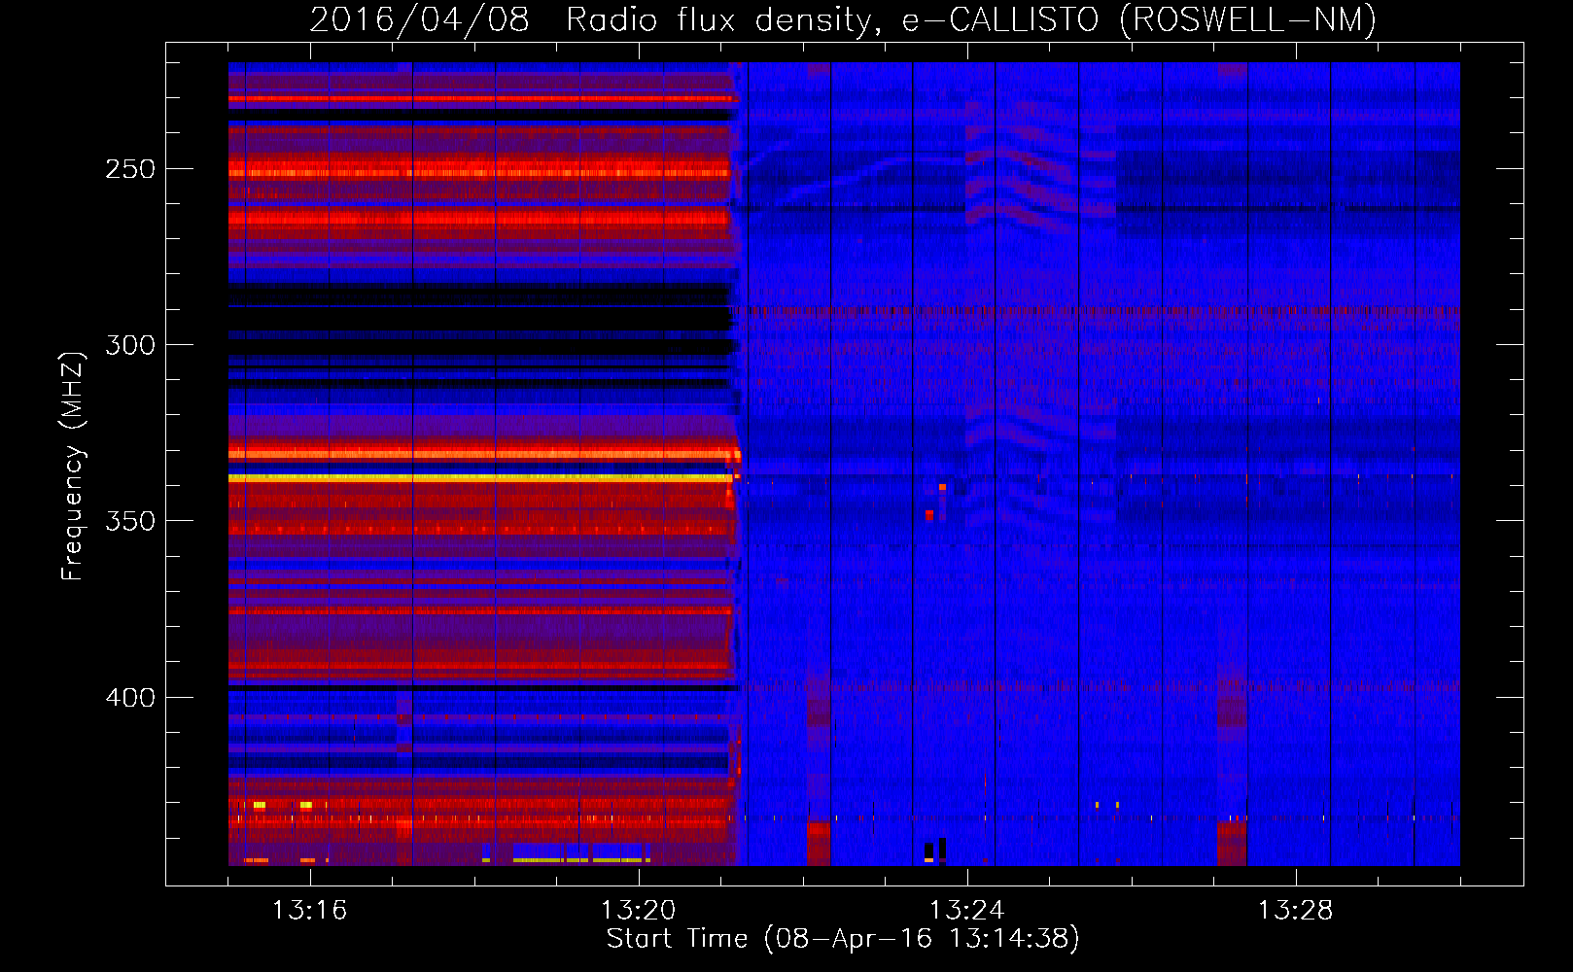
Task: Click the '13:16' time axis label
Action: tap(309, 910)
